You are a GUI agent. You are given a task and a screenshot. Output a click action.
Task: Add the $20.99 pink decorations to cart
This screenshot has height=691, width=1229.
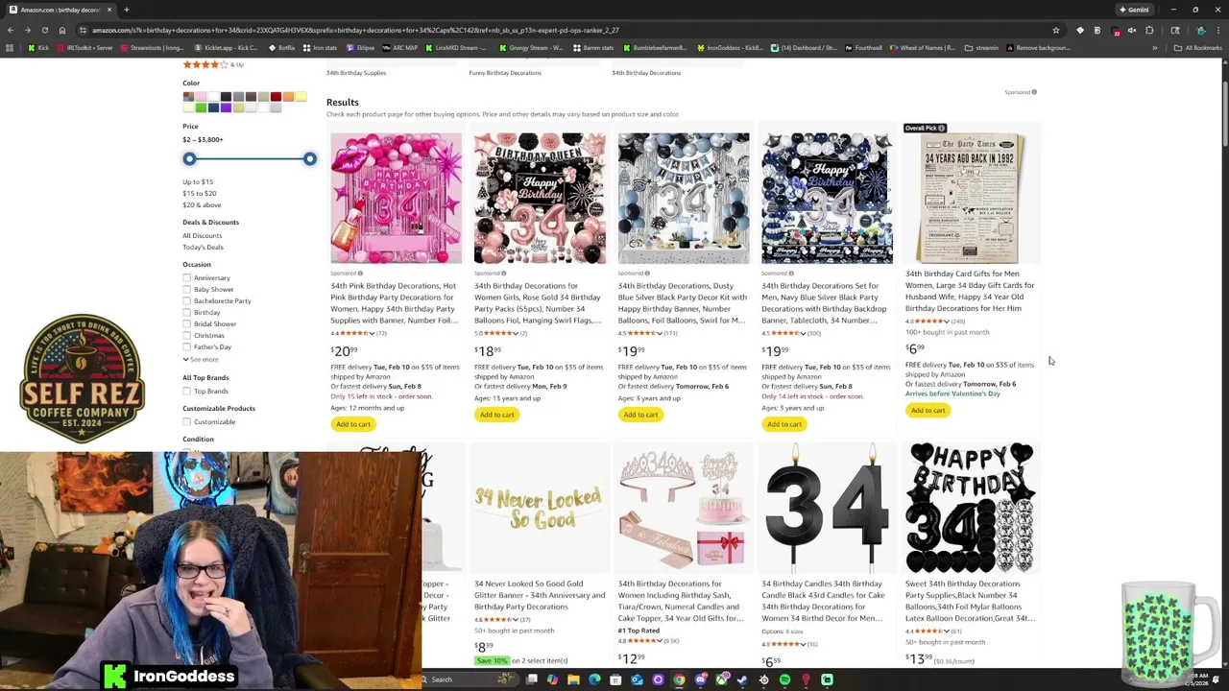coord(353,424)
